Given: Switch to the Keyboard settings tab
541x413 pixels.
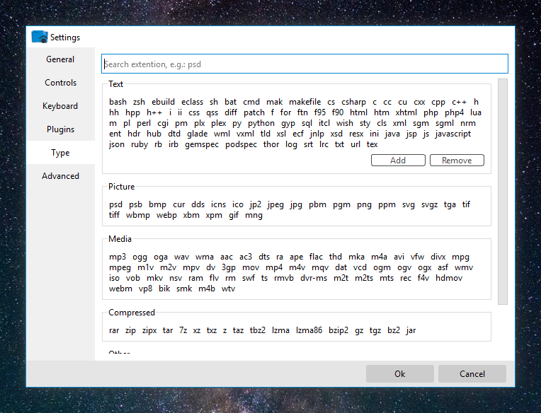Looking at the screenshot, I should coord(60,106).
